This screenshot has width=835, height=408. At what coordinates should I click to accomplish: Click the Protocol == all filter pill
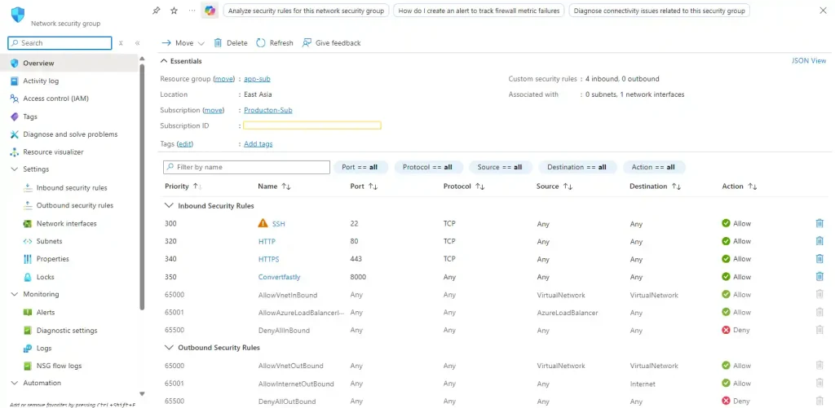[x=428, y=167]
